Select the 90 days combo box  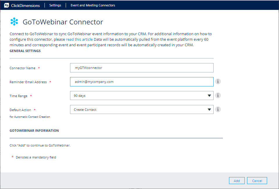pyautogui.click(x=142, y=96)
